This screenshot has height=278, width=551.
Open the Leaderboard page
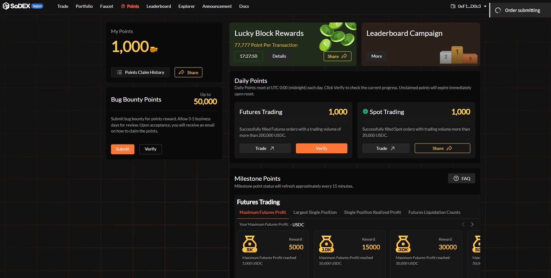(x=159, y=6)
